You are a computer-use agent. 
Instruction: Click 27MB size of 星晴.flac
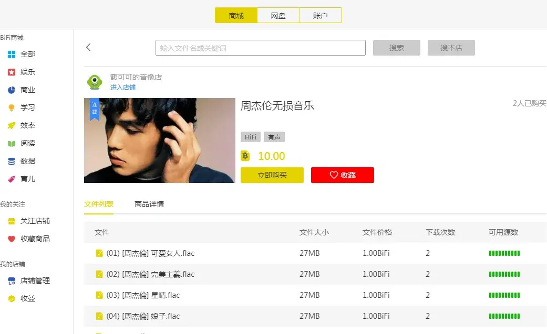pos(309,295)
